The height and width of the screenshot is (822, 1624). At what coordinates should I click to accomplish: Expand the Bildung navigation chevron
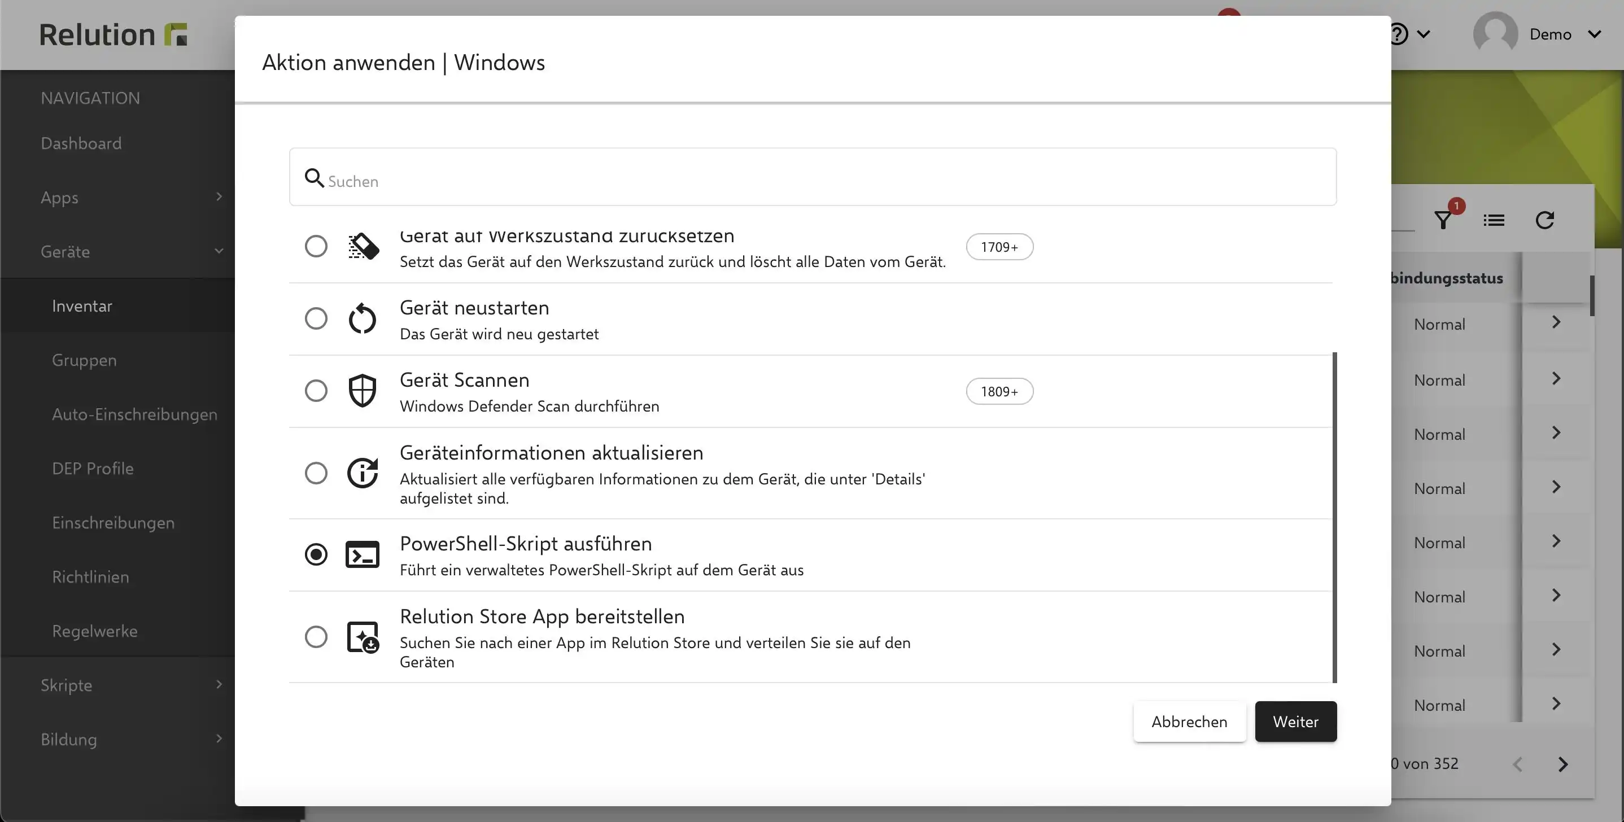[219, 739]
